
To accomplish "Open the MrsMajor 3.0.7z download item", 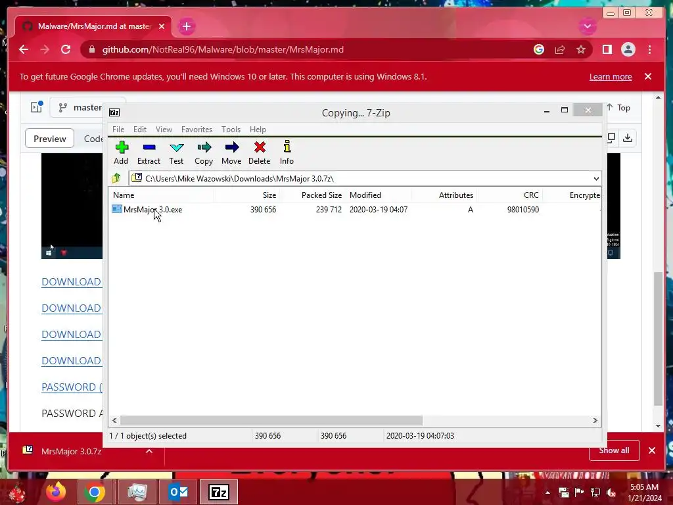I will click(71, 451).
